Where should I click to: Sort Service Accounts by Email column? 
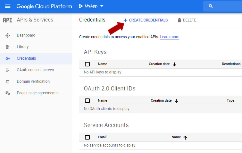coord(102,137)
